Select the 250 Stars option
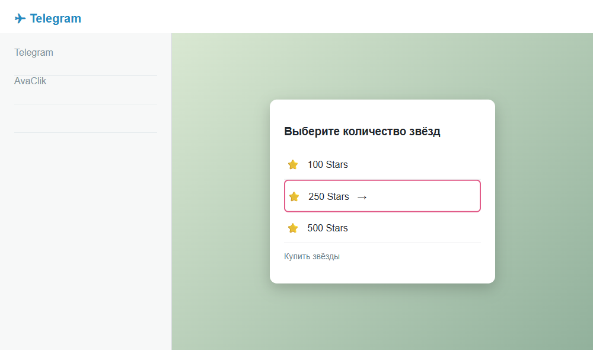Image resolution: width=593 pixels, height=350 pixels. [382, 196]
